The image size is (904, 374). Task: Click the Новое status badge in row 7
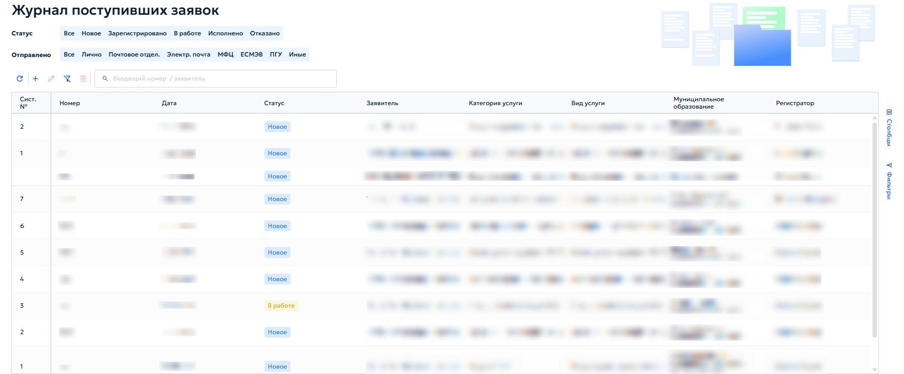277,199
